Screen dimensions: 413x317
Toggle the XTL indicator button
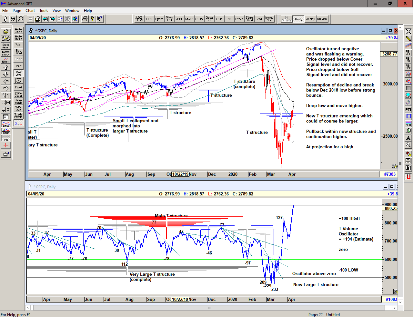pos(18,123)
